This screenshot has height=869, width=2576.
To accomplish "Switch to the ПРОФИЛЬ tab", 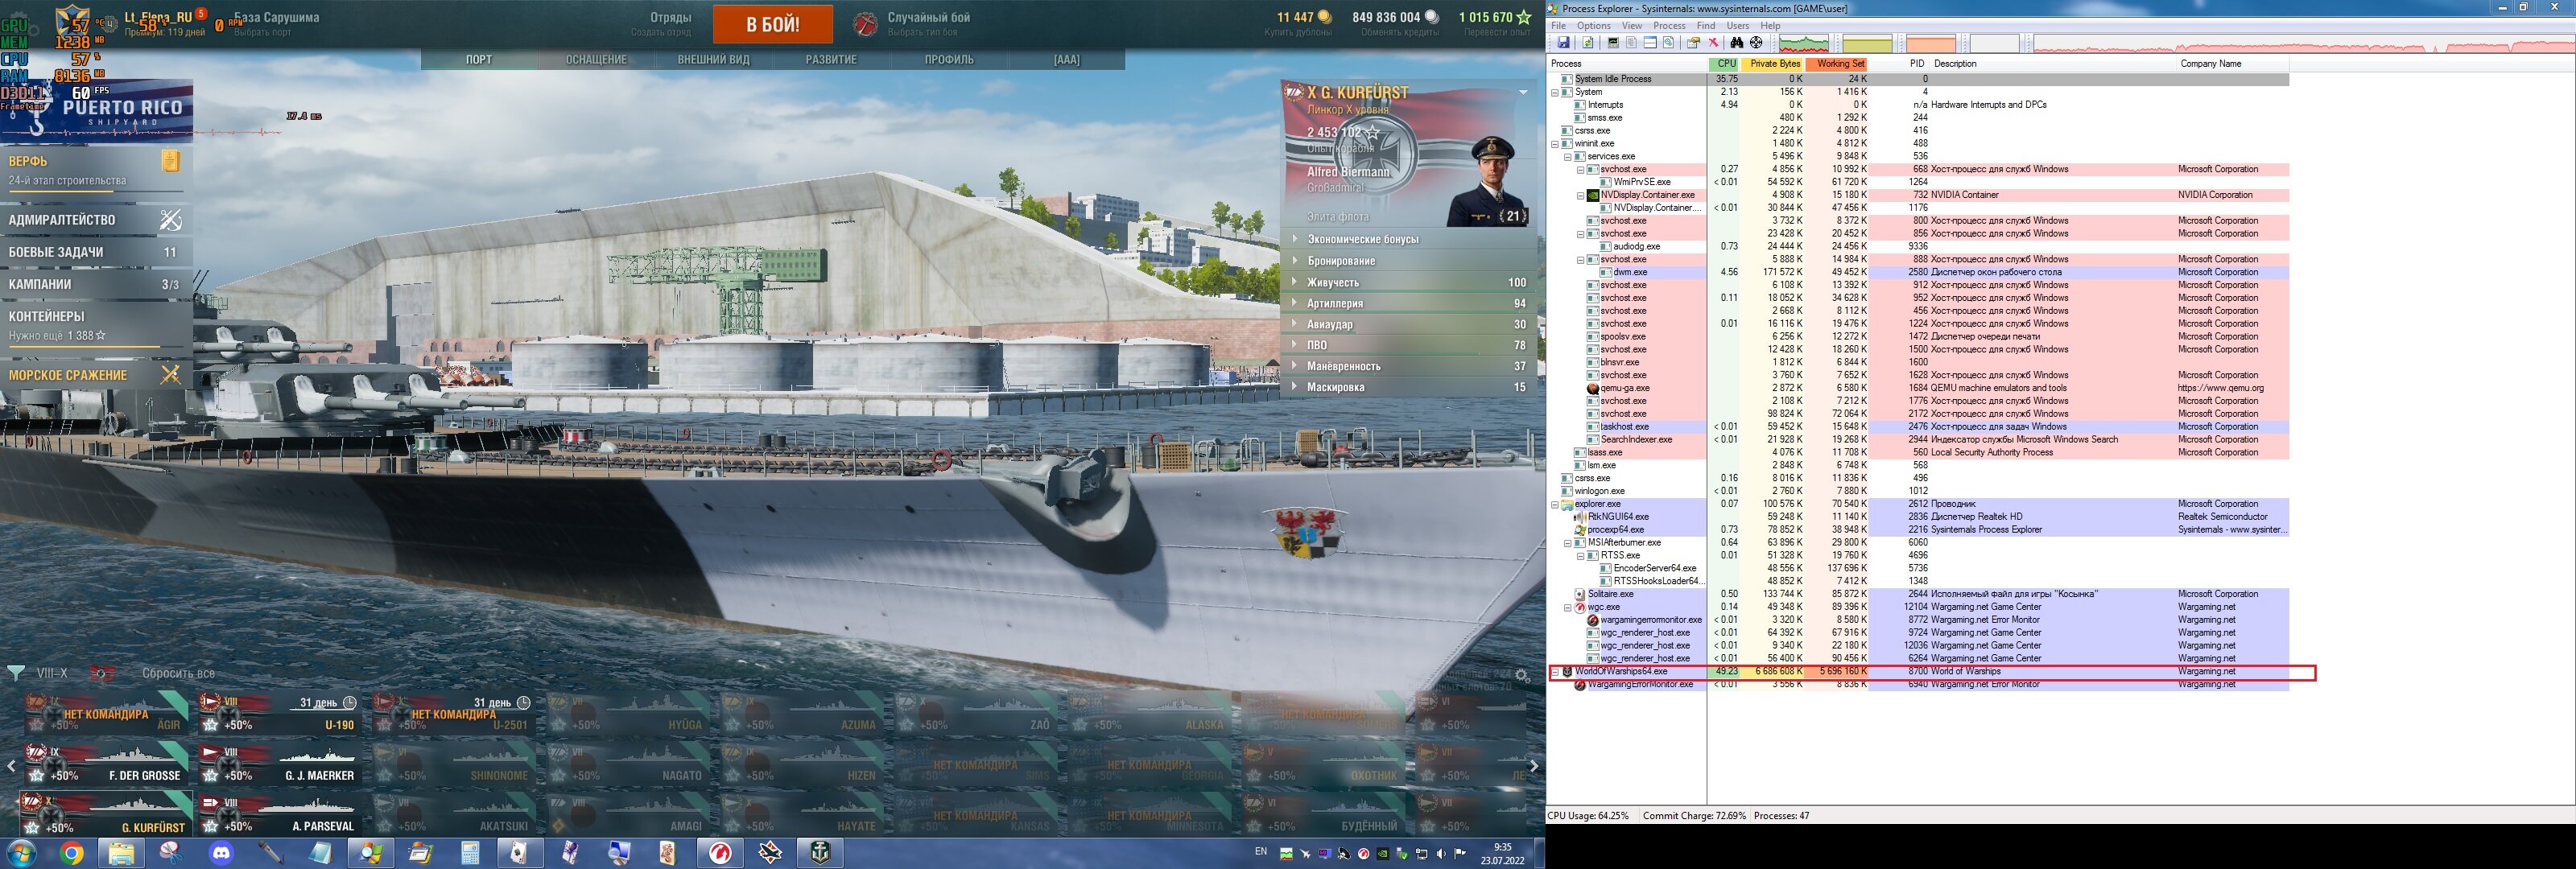I will click(x=949, y=59).
